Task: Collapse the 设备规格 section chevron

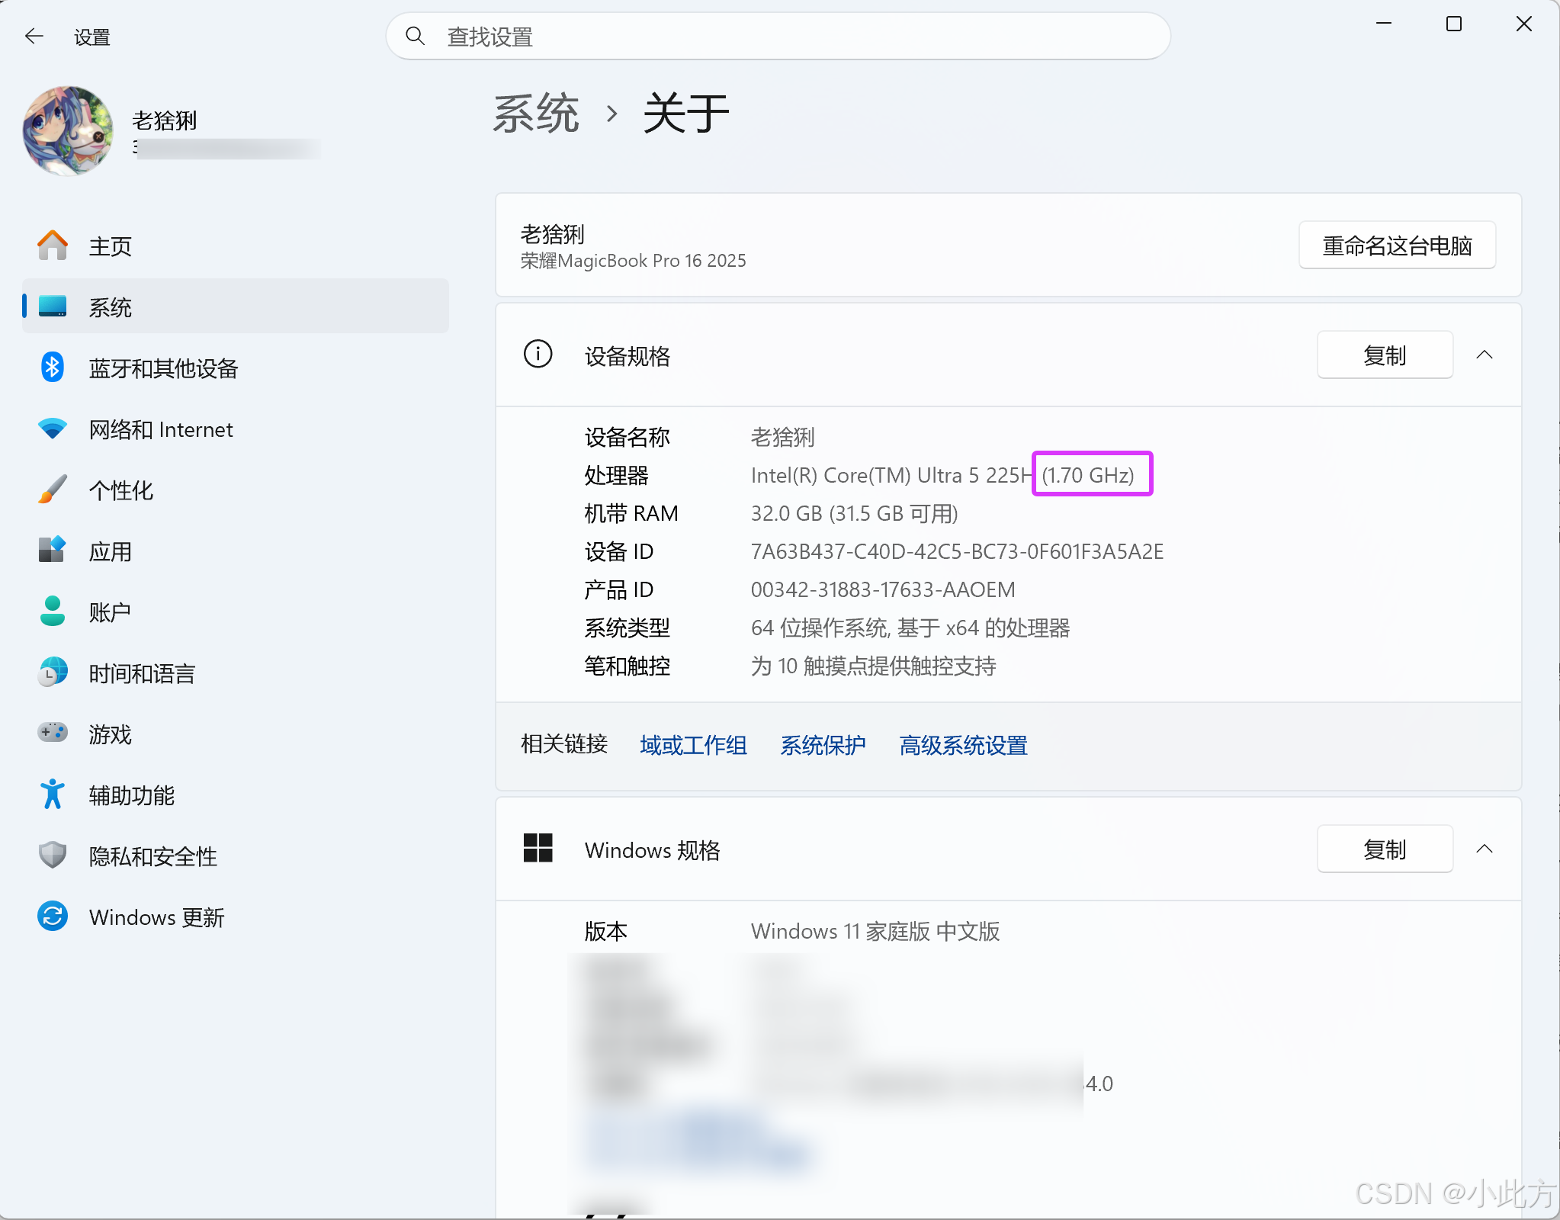Action: [x=1484, y=355]
